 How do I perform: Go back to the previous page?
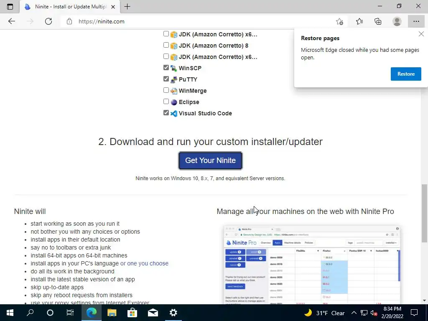pos(11,21)
